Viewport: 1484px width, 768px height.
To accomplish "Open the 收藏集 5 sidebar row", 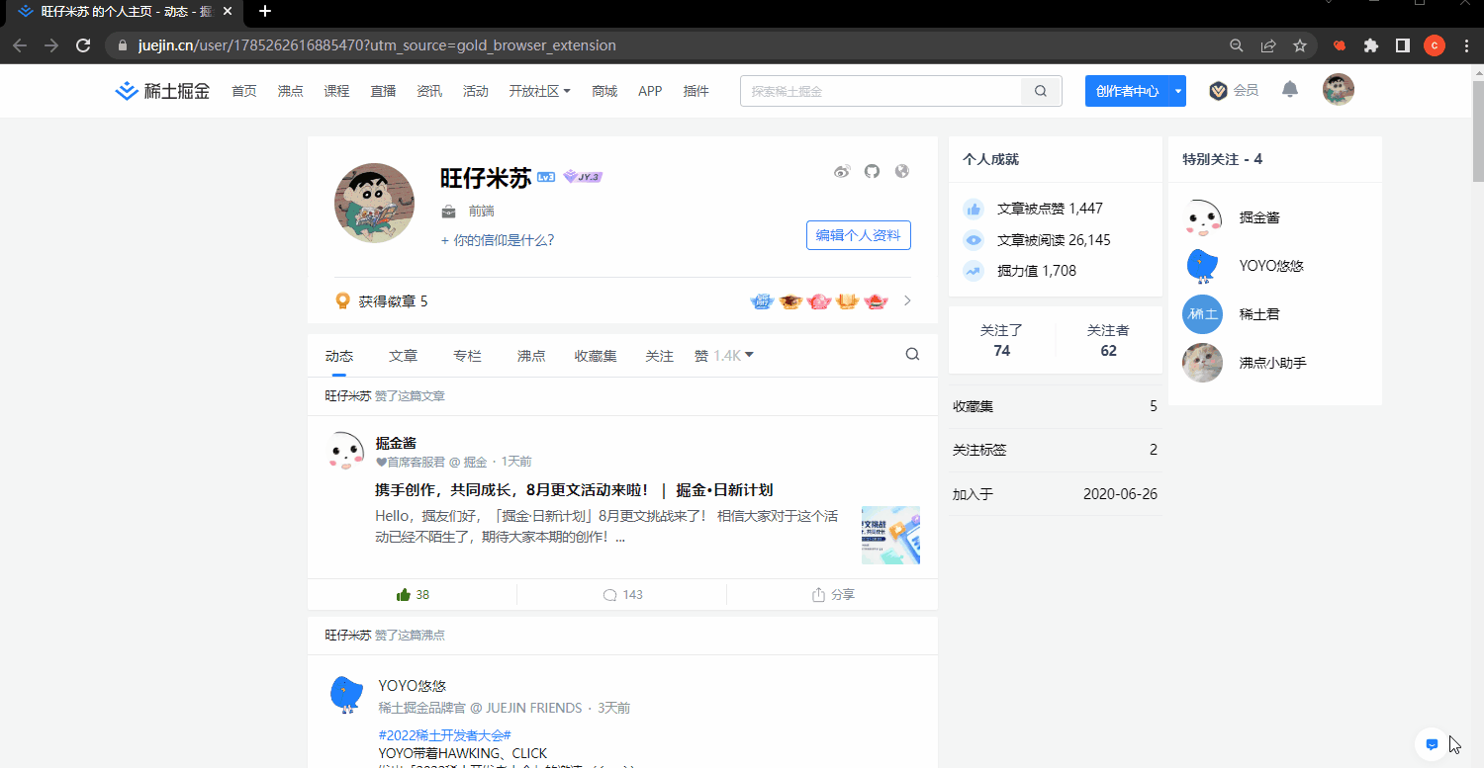I will [1055, 406].
